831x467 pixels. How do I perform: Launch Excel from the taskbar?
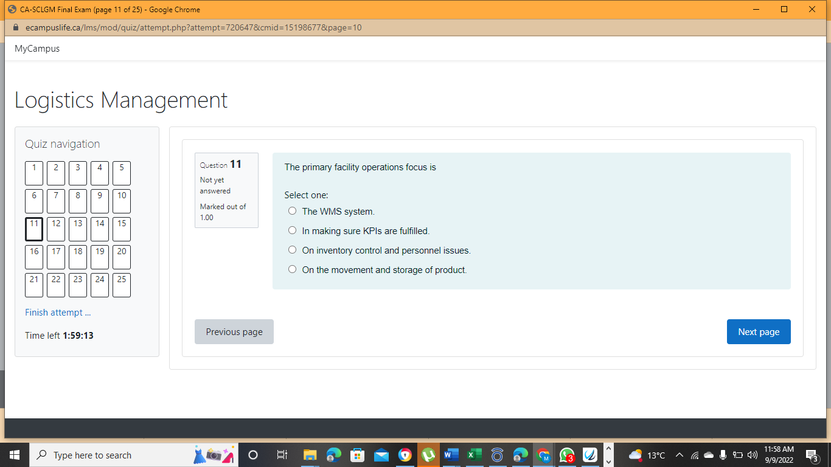point(475,454)
